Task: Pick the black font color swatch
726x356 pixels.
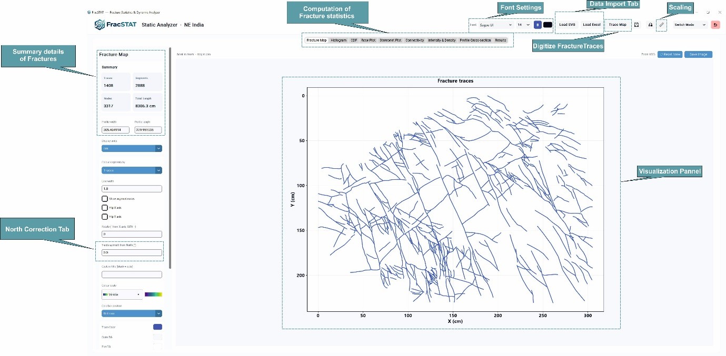Action: pos(548,25)
